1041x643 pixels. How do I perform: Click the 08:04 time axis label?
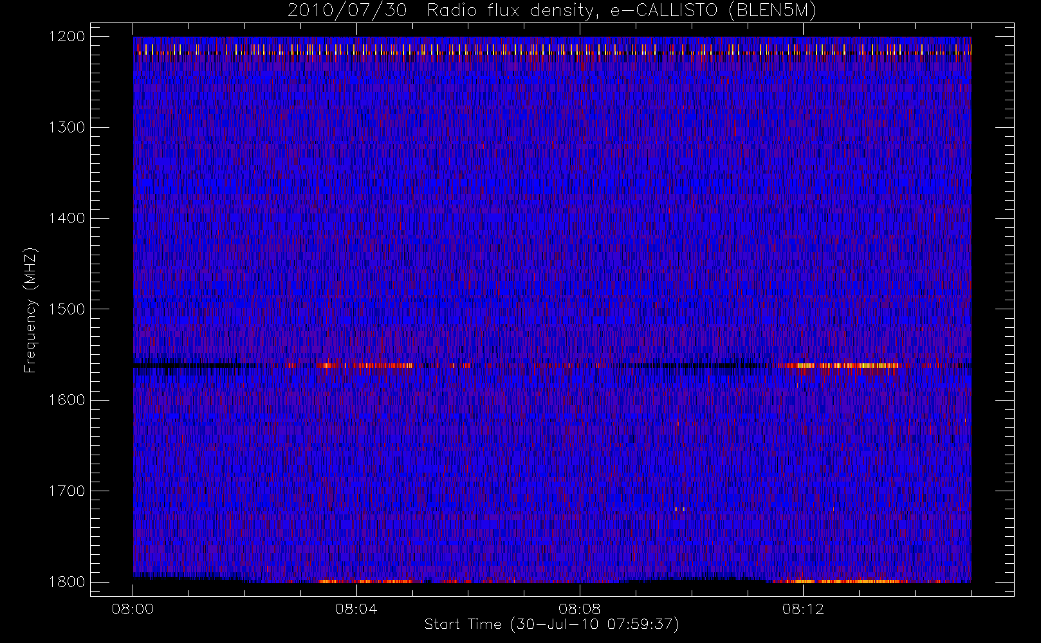356,609
